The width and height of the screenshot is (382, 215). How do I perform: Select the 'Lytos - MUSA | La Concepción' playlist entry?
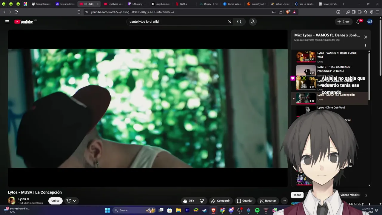pos(329,98)
